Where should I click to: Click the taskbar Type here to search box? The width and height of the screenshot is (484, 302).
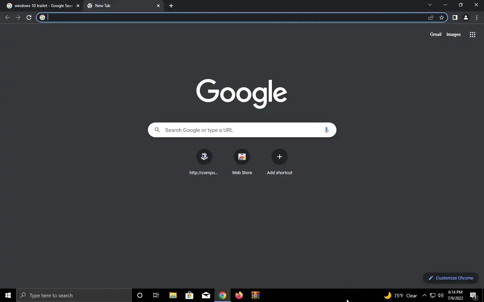click(74, 295)
